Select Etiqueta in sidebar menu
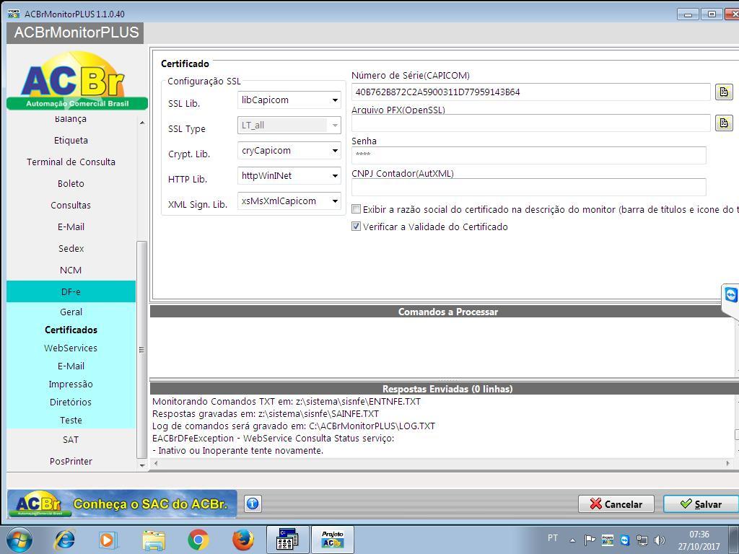 pyautogui.click(x=71, y=141)
